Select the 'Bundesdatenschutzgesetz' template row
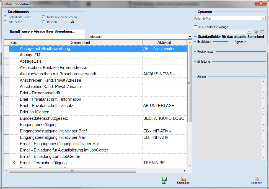Image resolution: width=269 pixels, height=189 pixels. 80,118
